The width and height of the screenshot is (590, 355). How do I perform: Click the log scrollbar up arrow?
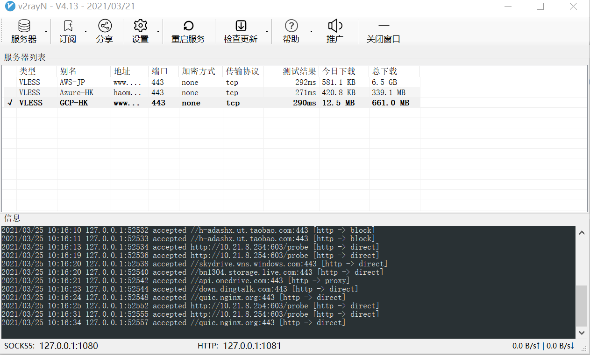tap(582, 232)
